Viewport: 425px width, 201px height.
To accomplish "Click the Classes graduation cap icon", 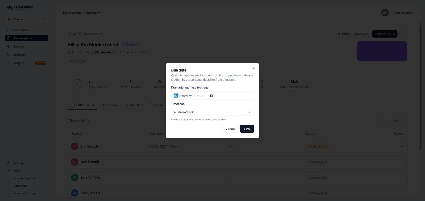I will (8, 46).
